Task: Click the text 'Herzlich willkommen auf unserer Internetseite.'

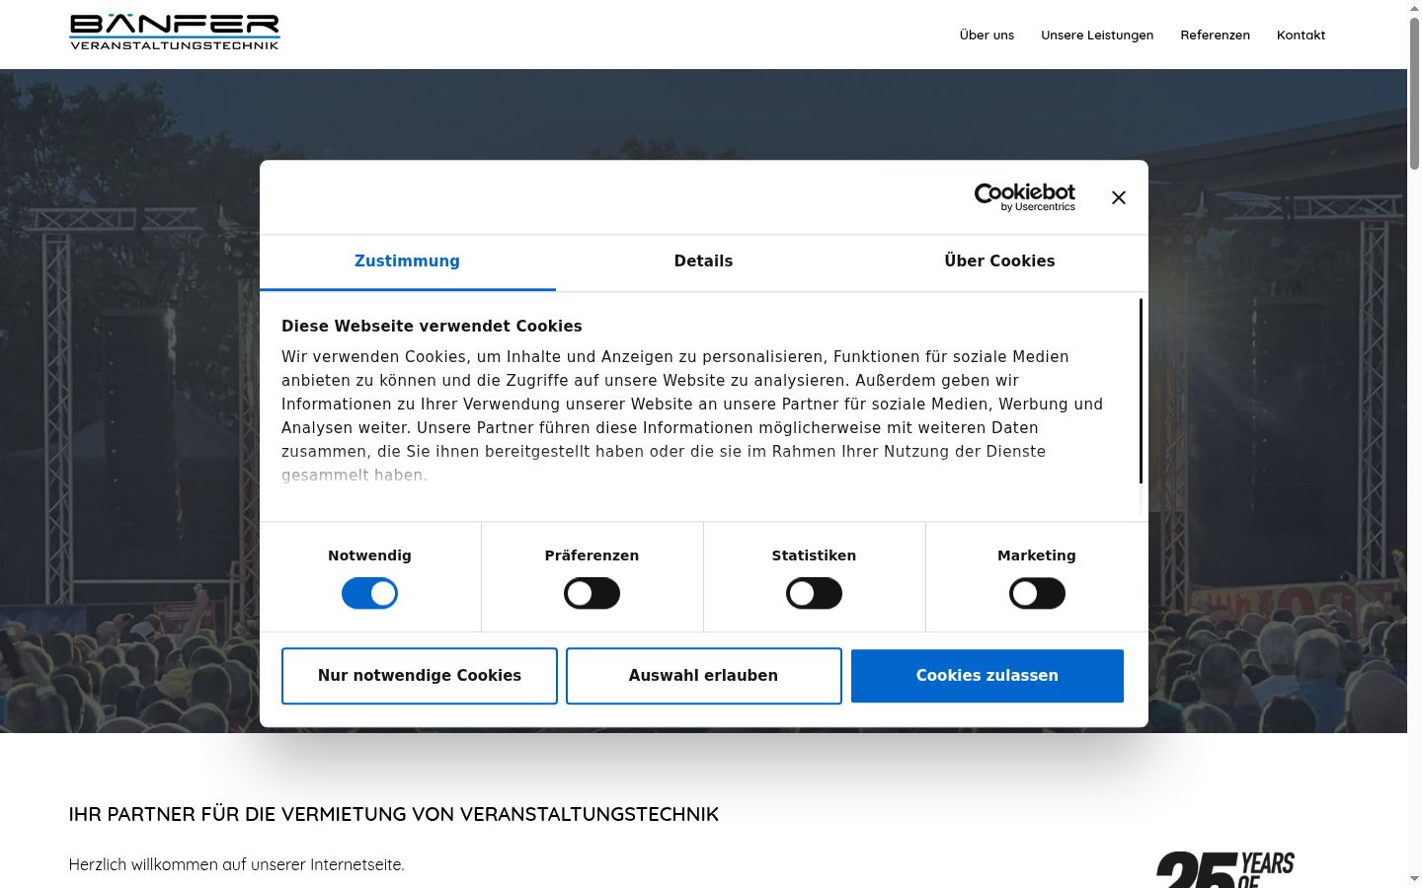Action: click(236, 864)
